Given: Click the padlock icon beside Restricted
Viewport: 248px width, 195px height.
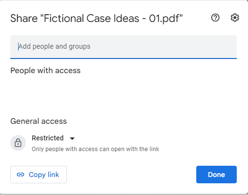Looking at the screenshot, I should tap(18, 143).
